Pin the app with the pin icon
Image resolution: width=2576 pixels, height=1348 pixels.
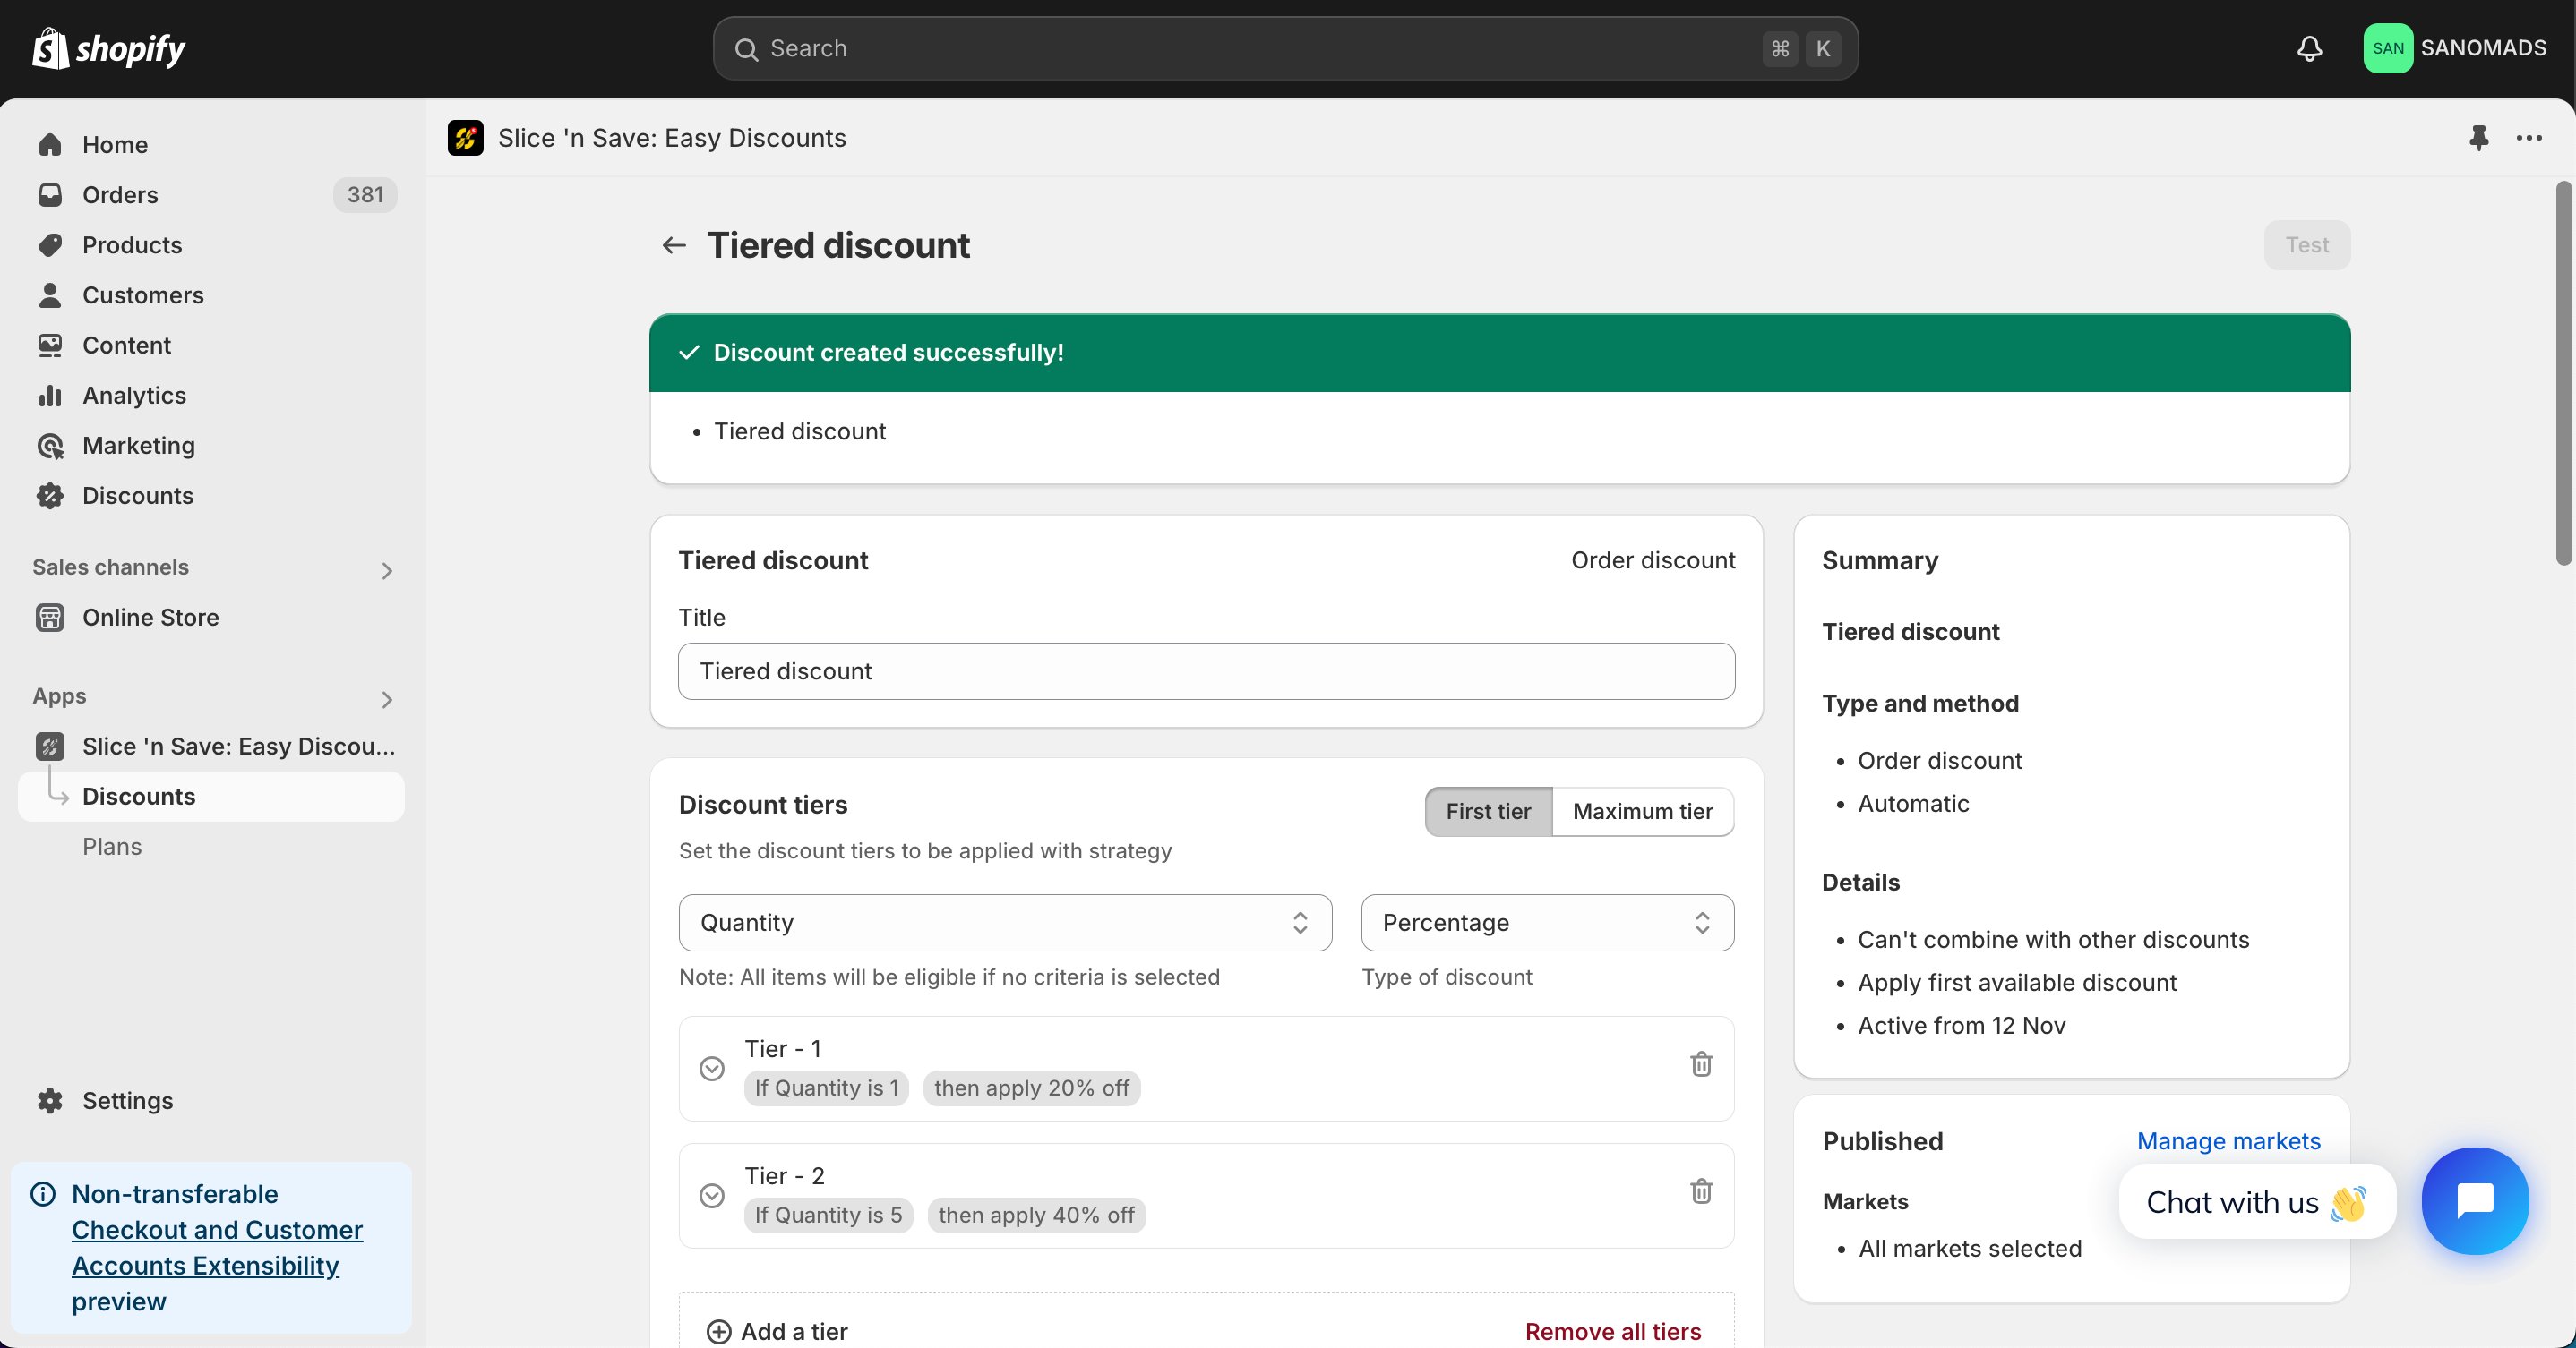click(2478, 138)
